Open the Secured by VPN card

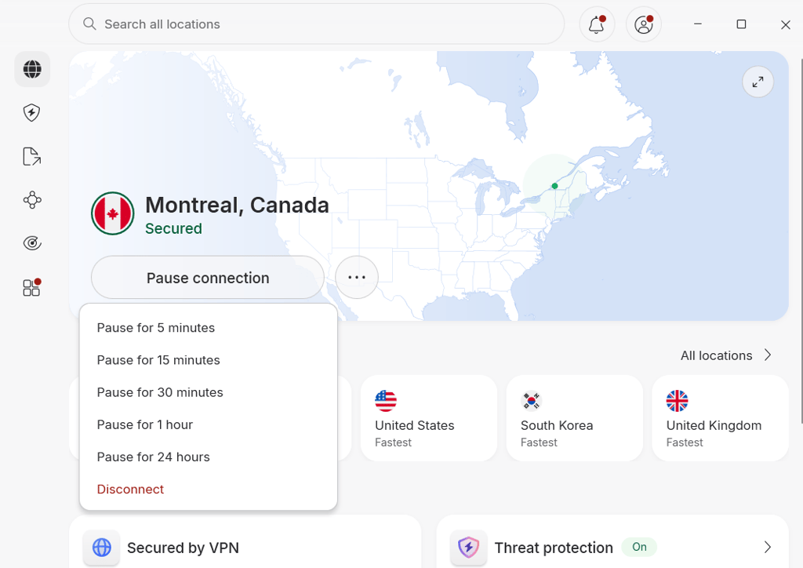[245, 542]
